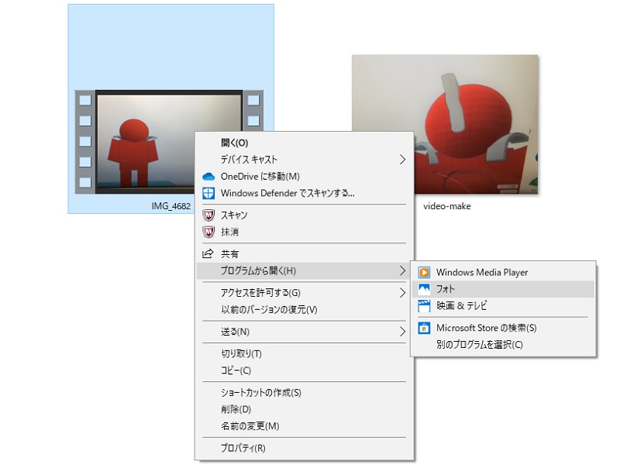Choose 以前のバージョンの復元(V)

[305, 309]
